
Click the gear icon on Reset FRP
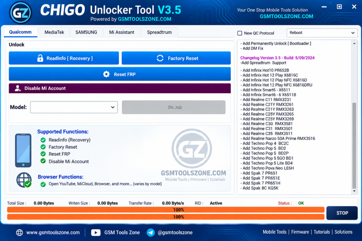(x=106, y=74)
